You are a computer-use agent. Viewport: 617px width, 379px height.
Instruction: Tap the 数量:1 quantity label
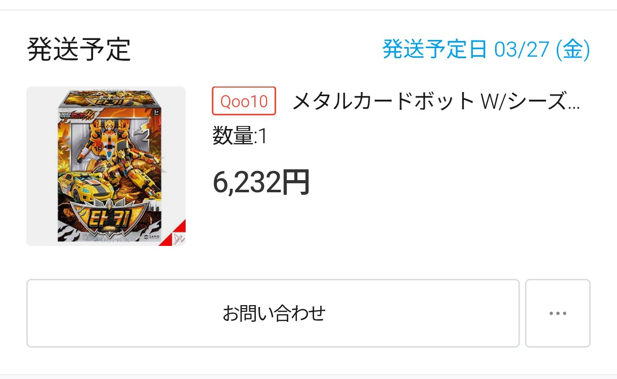coord(239,137)
